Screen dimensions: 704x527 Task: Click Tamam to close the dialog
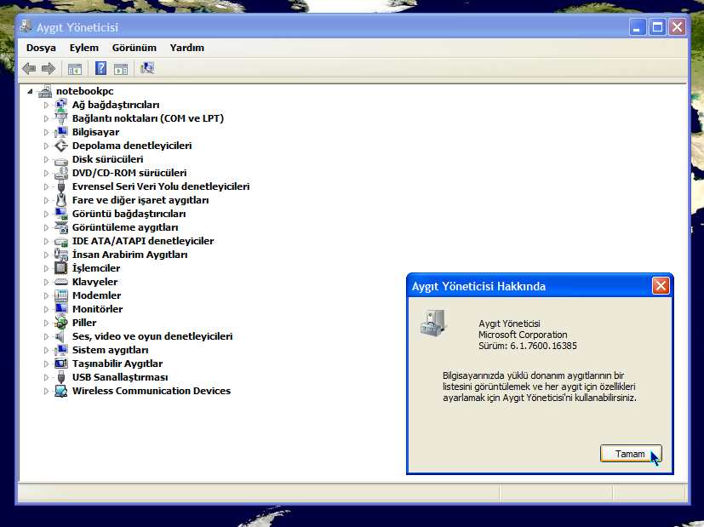coord(631,454)
